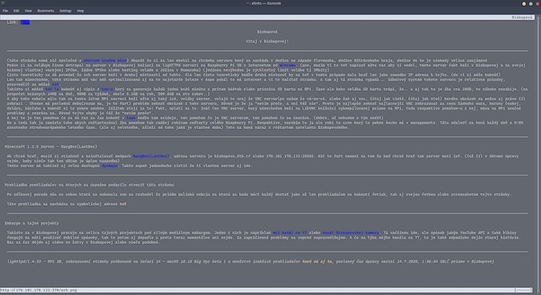Click the red close window button
Image resolution: width=541 pixels, height=295 pixels.
537,4
